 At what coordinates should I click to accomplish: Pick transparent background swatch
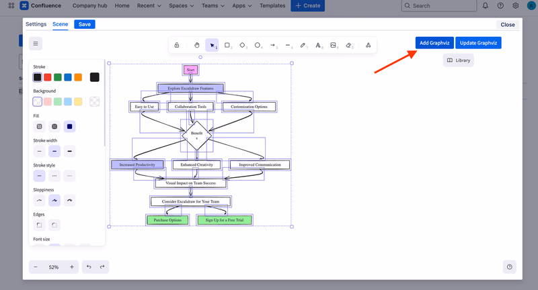click(38, 101)
